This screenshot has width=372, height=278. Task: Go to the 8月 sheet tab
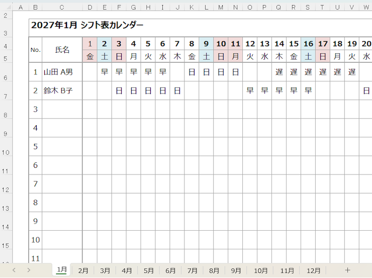tap(214, 270)
